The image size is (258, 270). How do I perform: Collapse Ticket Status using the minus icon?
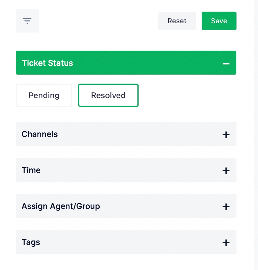click(x=226, y=63)
